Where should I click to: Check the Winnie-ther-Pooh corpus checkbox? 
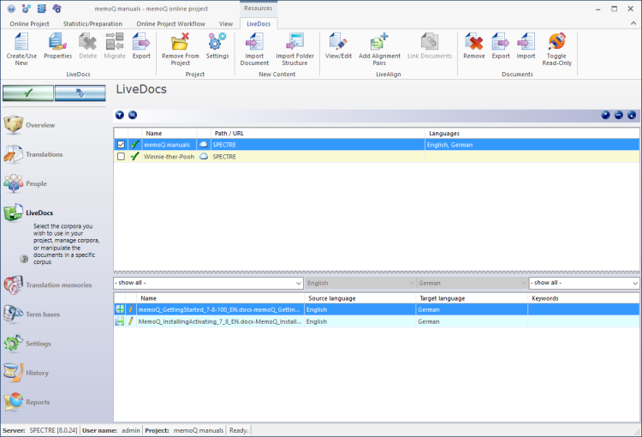point(121,157)
